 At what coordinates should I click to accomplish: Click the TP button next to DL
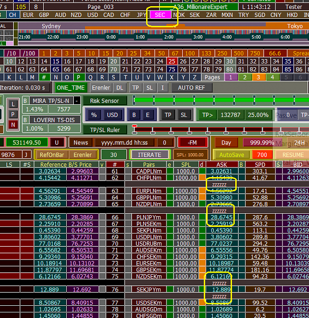click(x=135, y=88)
